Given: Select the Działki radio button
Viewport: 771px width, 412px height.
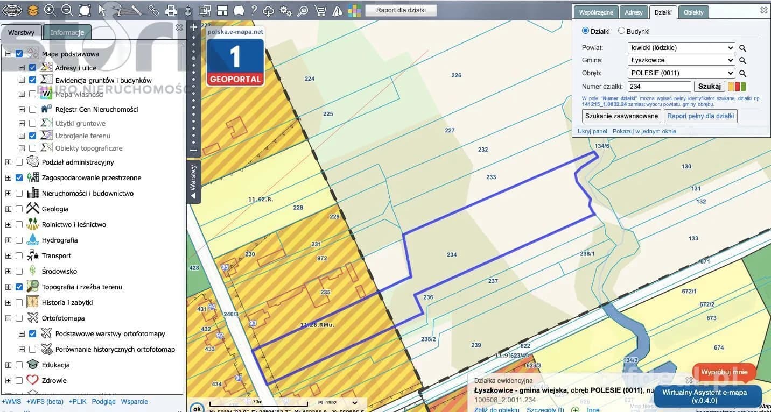Looking at the screenshot, I should (586, 31).
